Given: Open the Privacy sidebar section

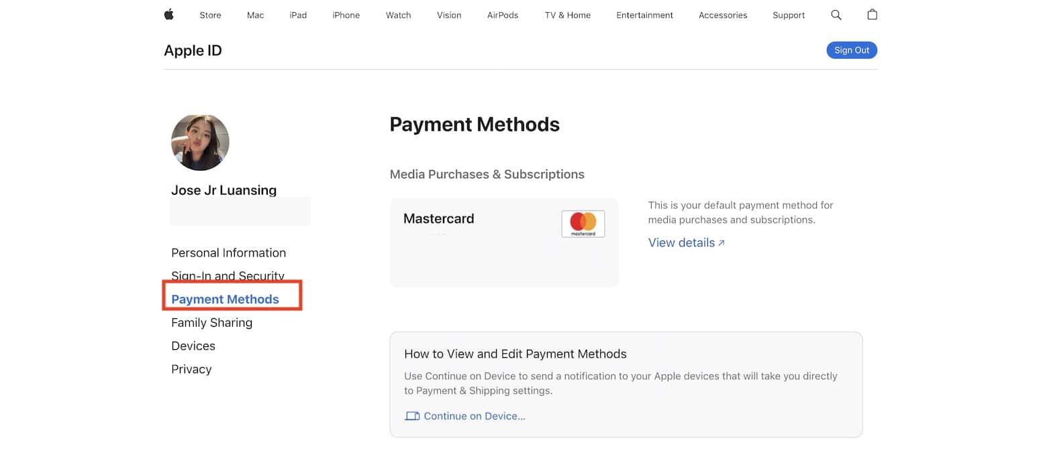Looking at the screenshot, I should point(191,369).
